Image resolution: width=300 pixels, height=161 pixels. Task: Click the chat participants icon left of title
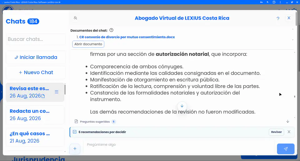click(75, 18)
